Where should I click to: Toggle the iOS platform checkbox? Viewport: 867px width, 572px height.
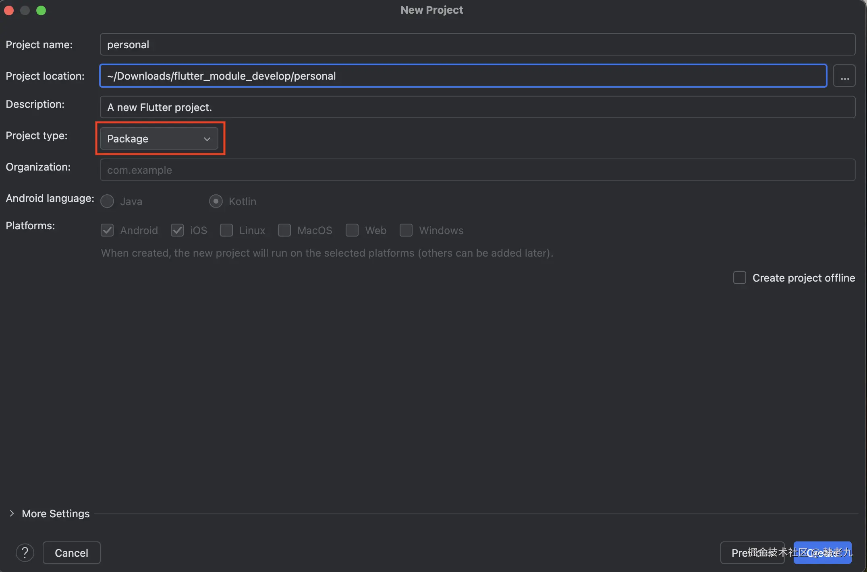click(x=177, y=230)
